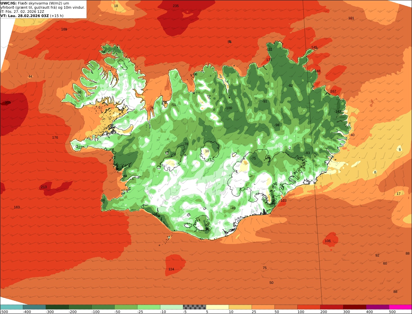The image size is (412, 314).
Task: Click the value -100 in north Iceland
Action: (229, 108)
